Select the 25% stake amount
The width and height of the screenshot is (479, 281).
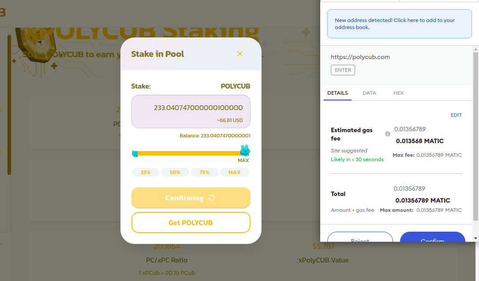click(x=146, y=172)
